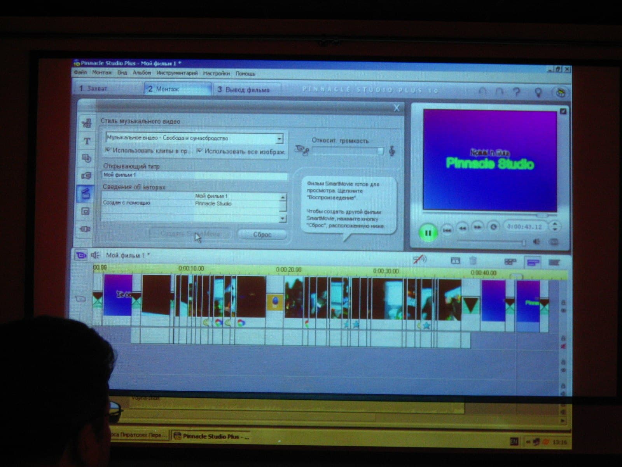Click the 'Открывающий титр' text field

[x=195, y=176]
